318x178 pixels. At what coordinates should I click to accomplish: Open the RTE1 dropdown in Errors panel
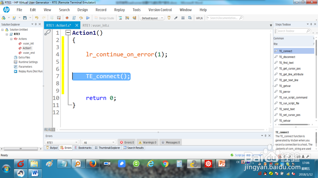(61, 143)
